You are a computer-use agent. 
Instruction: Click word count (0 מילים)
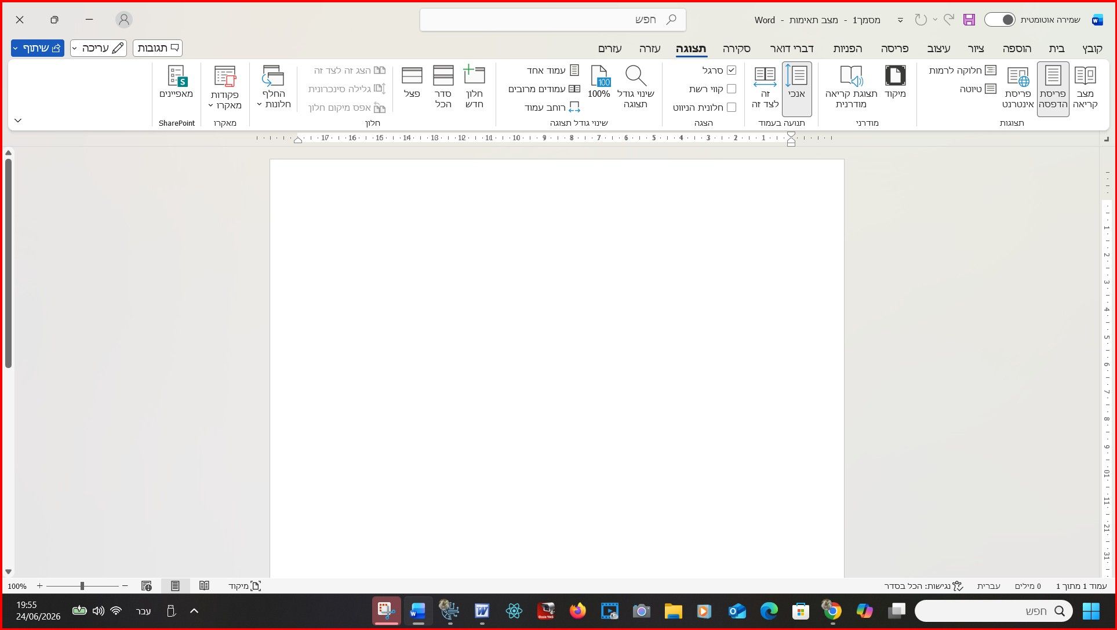(x=1028, y=586)
